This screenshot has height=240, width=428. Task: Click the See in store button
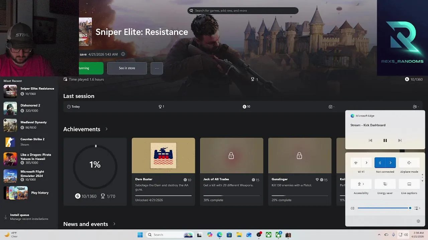tap(127, 68)
